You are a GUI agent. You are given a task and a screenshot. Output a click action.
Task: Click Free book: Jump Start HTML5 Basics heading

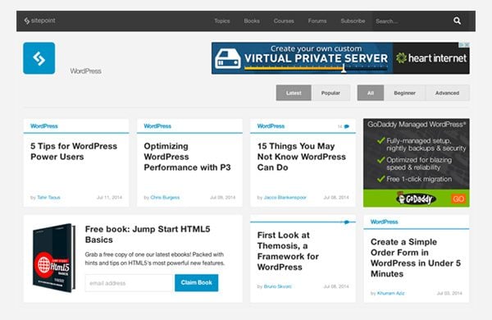point(148,235)
